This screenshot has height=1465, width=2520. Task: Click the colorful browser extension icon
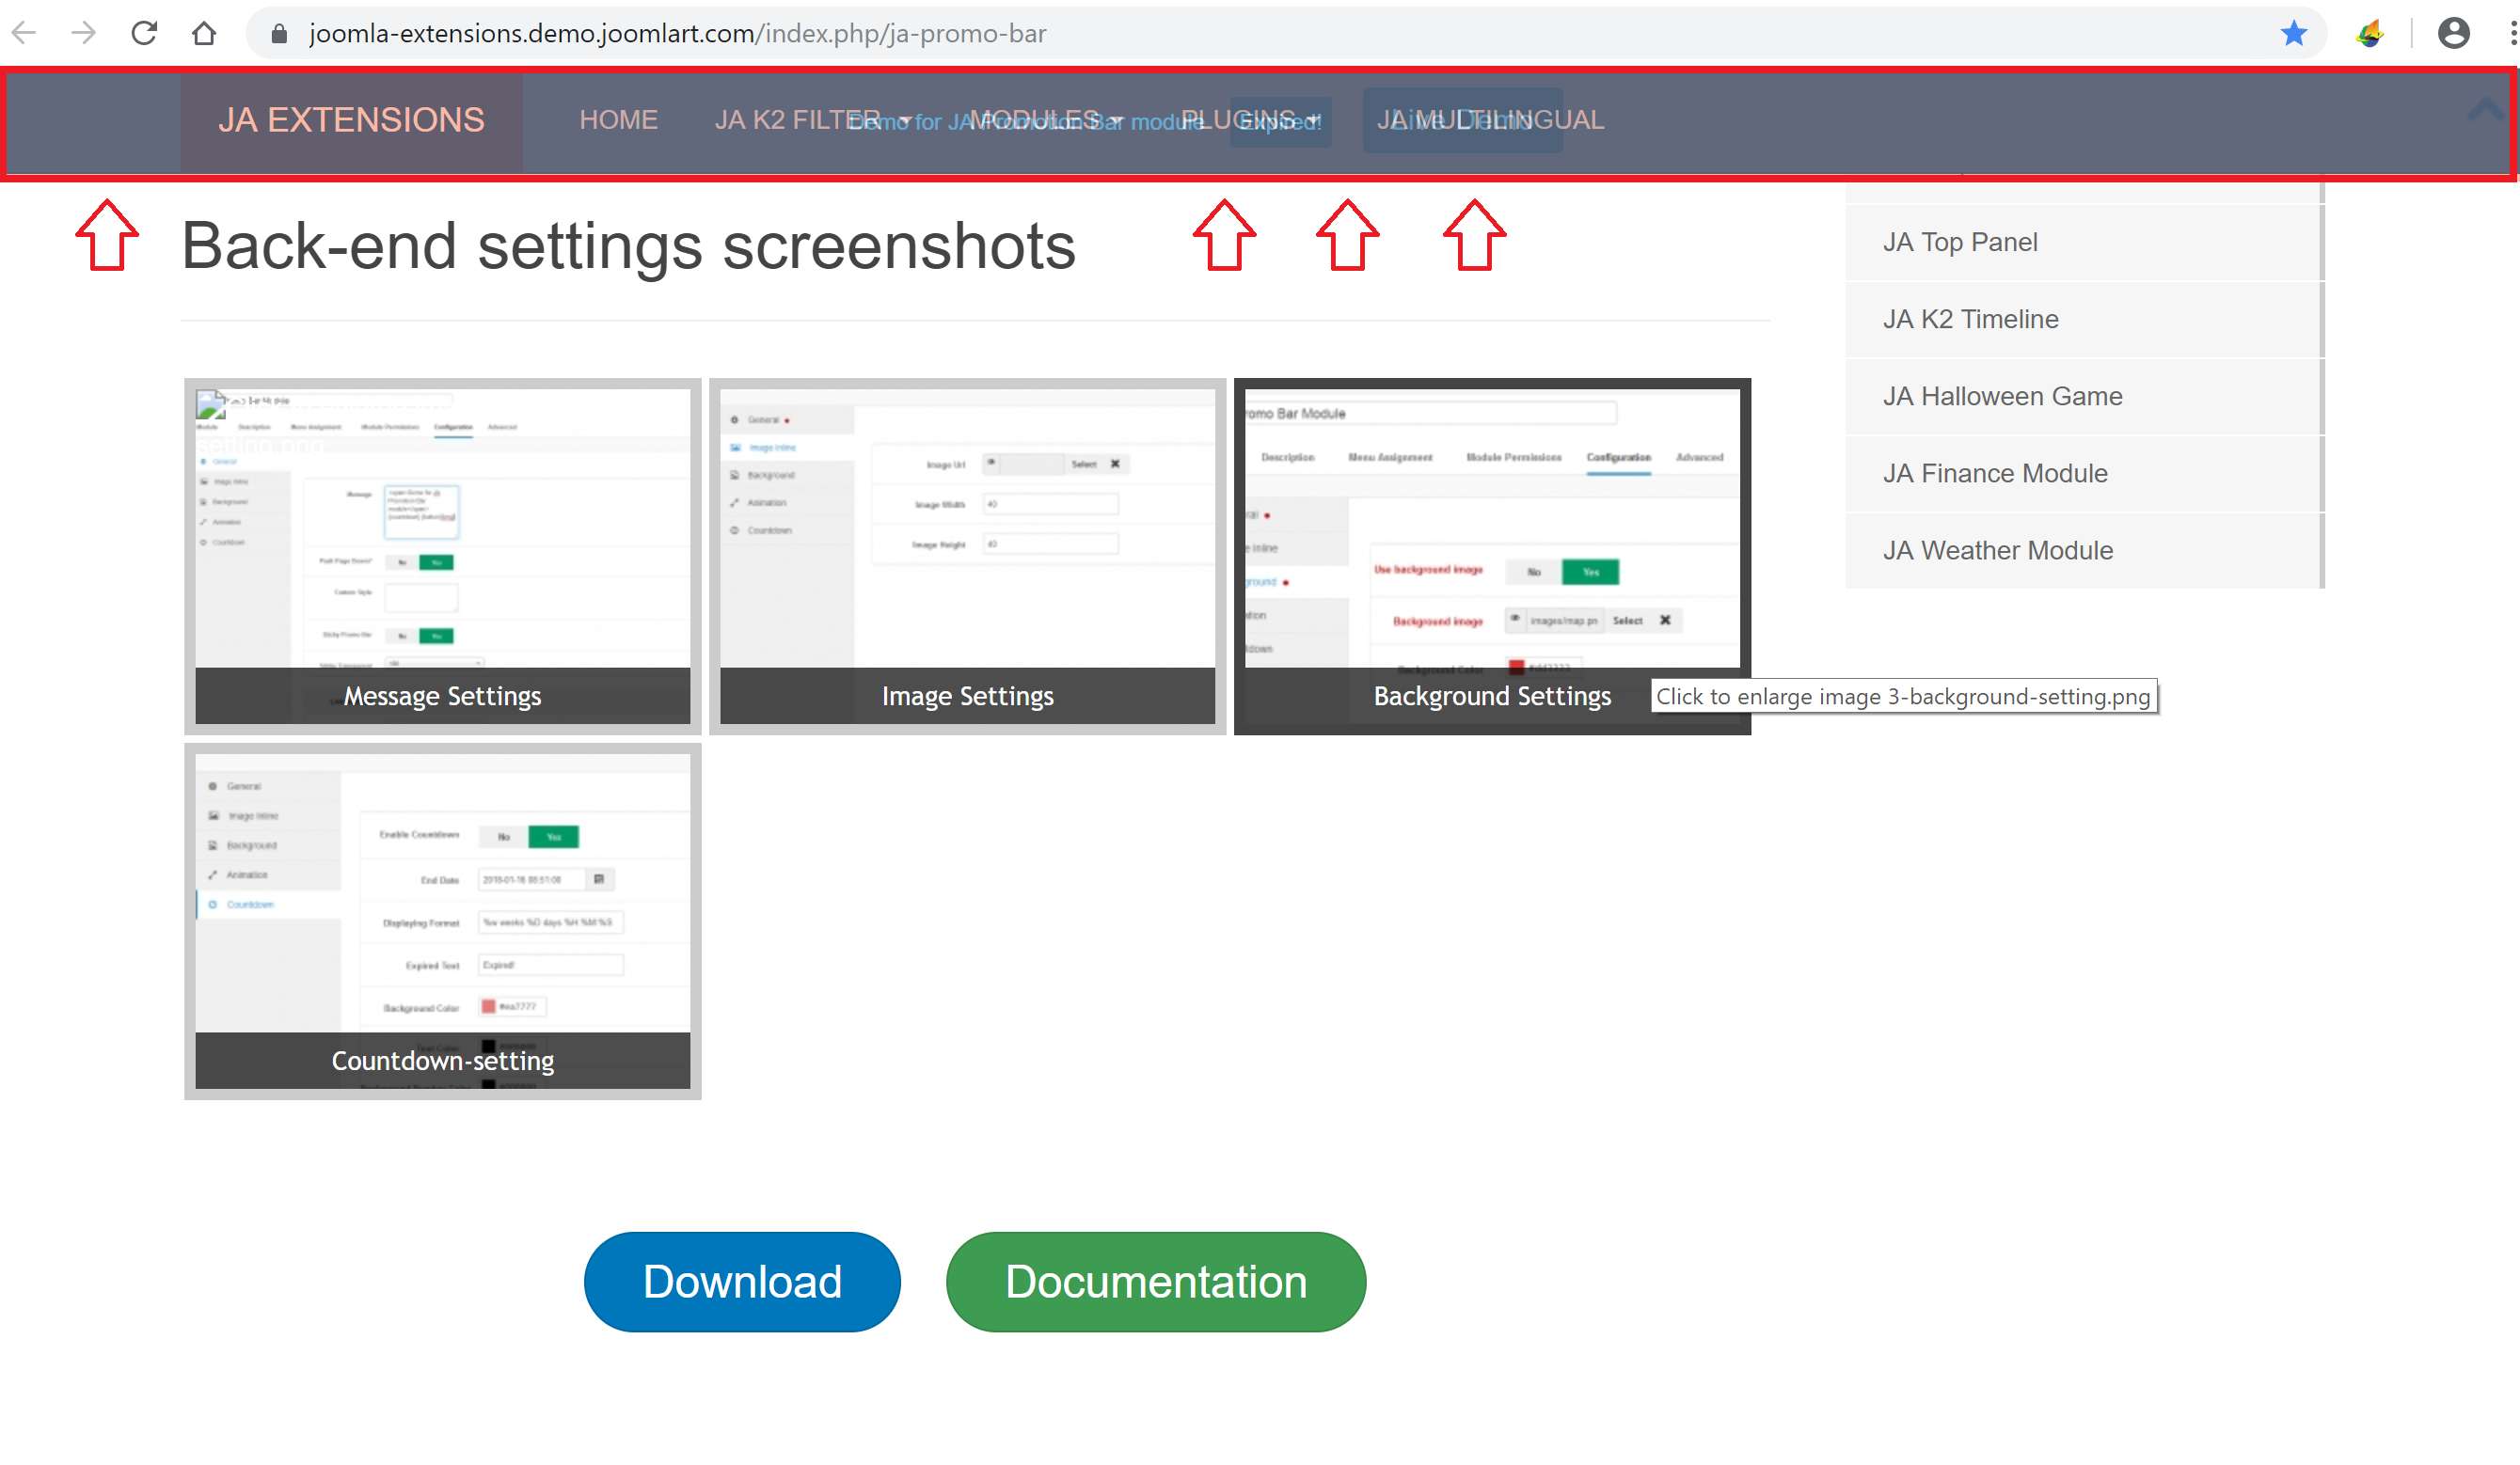(2369, 33)
